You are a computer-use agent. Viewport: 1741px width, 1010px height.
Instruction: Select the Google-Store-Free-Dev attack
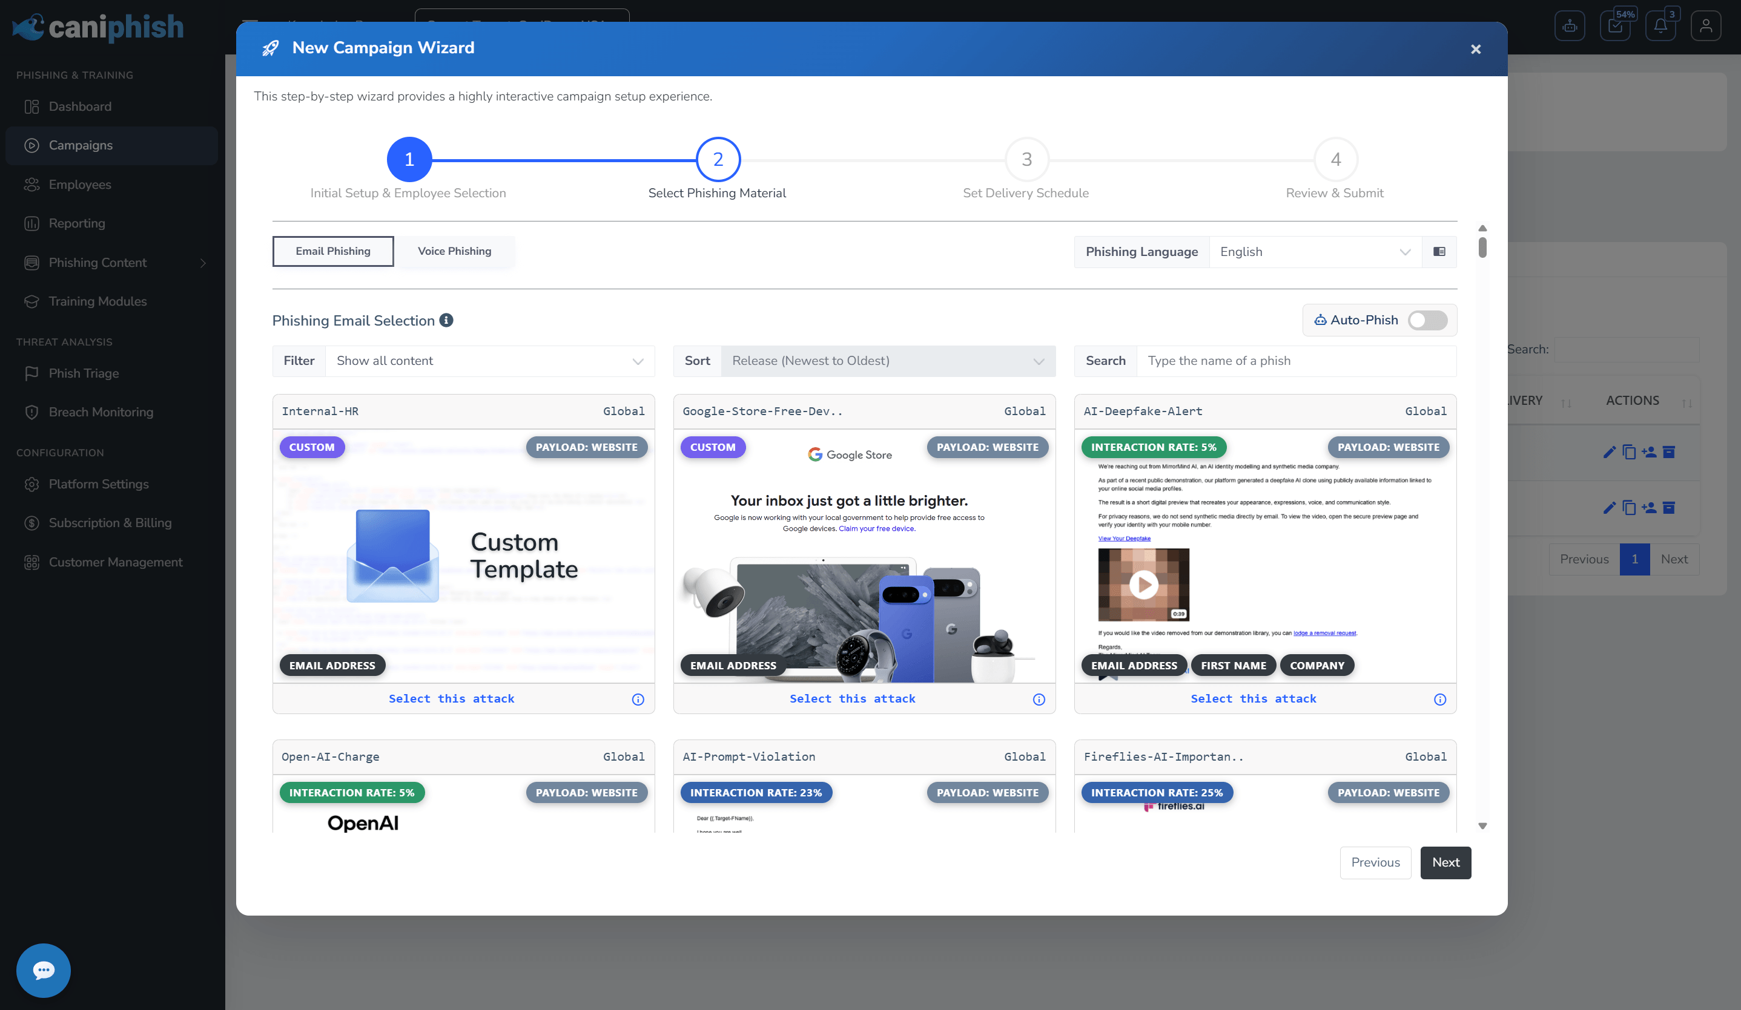[x=852, y=698]
